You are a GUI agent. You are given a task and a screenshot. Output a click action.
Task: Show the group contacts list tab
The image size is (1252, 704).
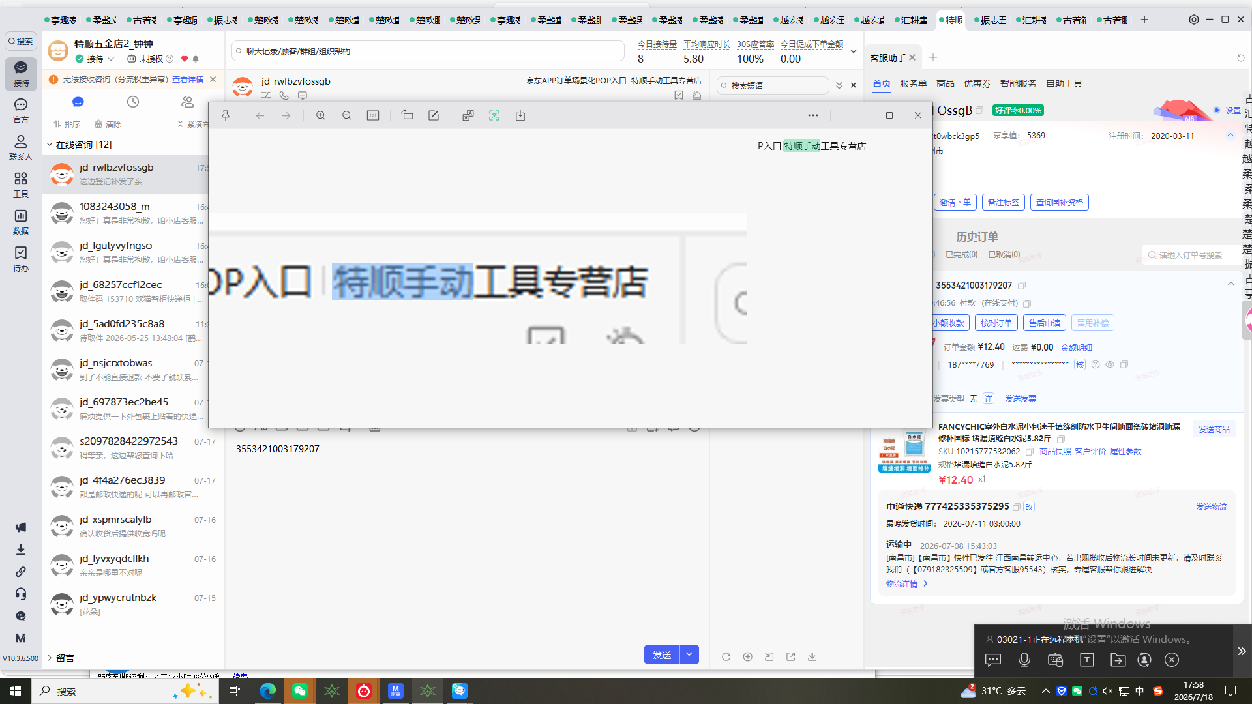[x=188, y=102]
